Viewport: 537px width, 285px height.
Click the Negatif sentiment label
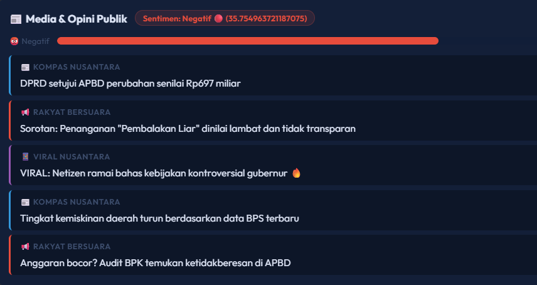[35, 41]
